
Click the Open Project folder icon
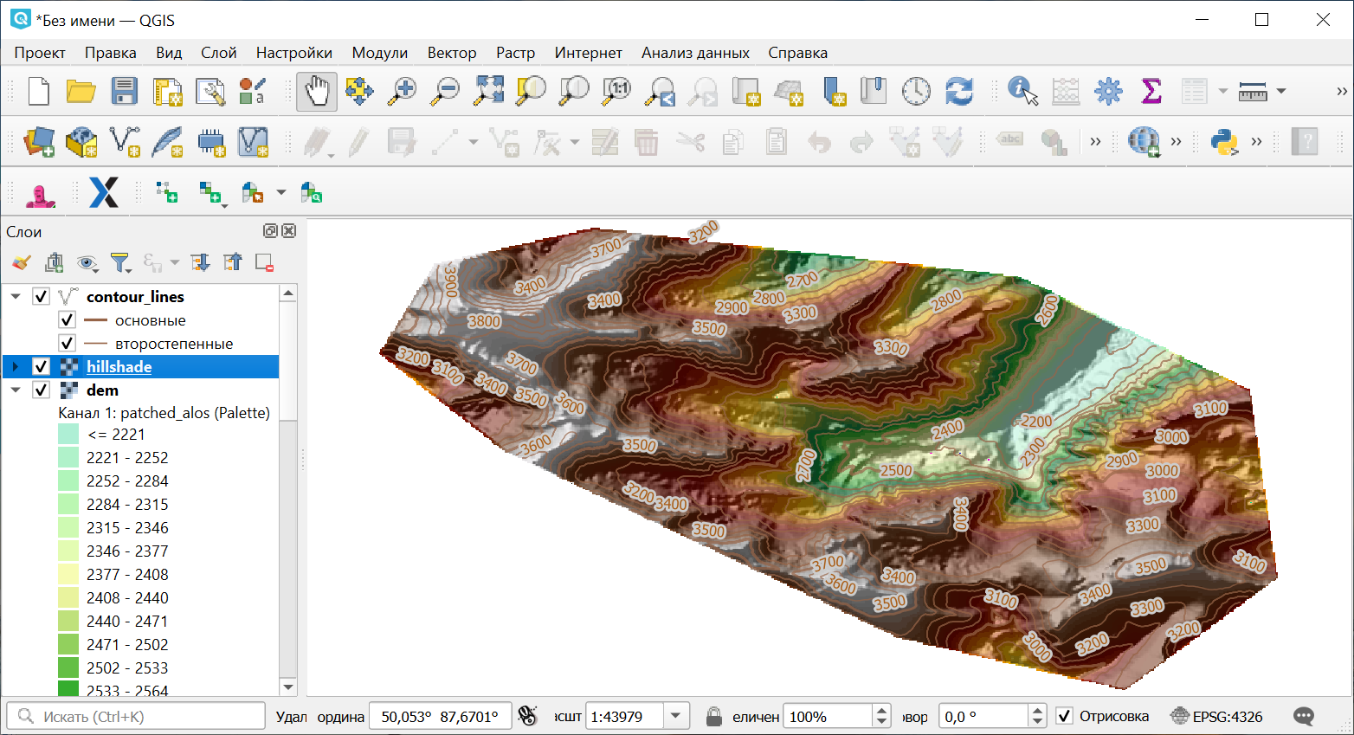(x=81, y=92)
